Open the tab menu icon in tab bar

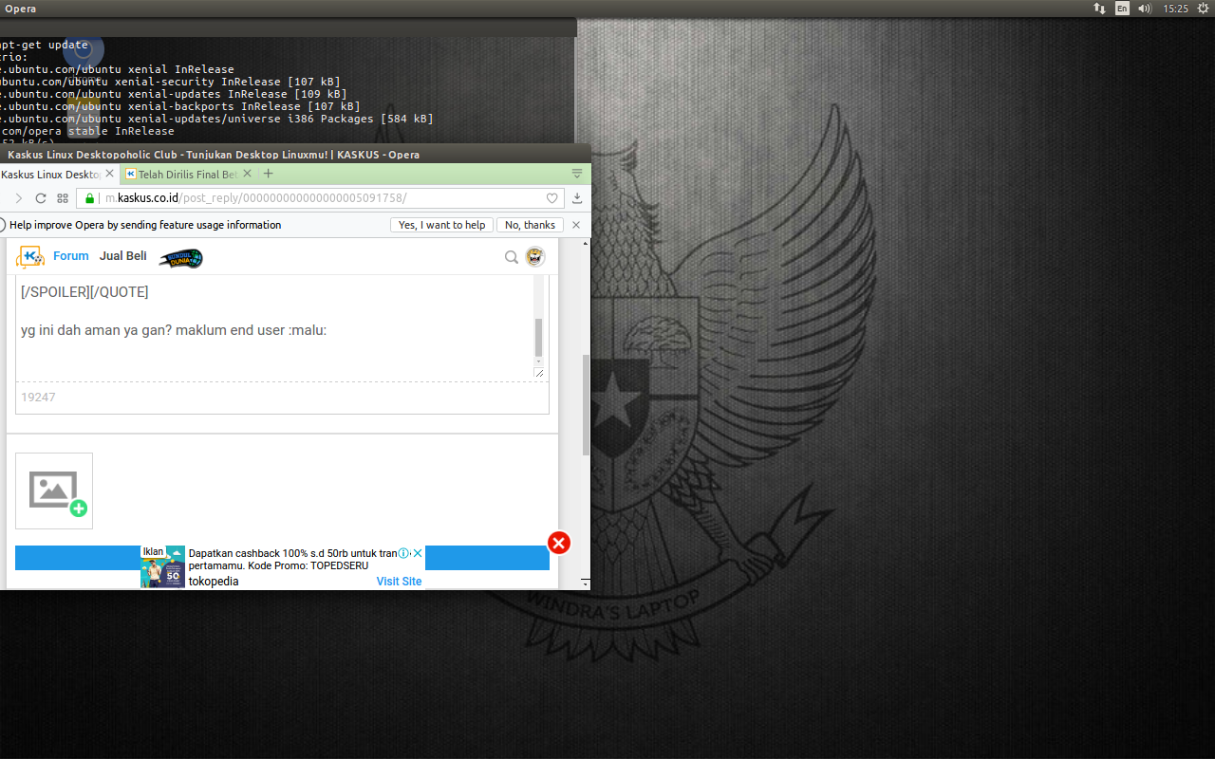click(x=577, y=174)
